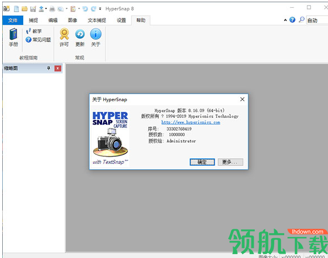Click the HyperSnap camera logo image
The image size is (328, 258).
coord(110,138)
